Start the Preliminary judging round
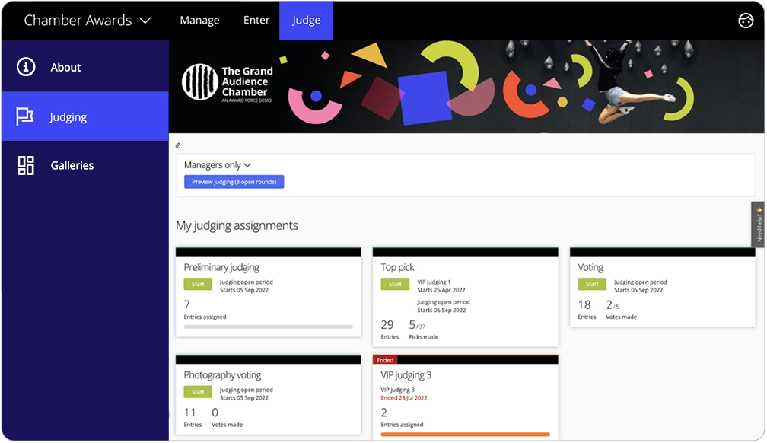This screenshot has width=767, height=443. pos(198,284)
